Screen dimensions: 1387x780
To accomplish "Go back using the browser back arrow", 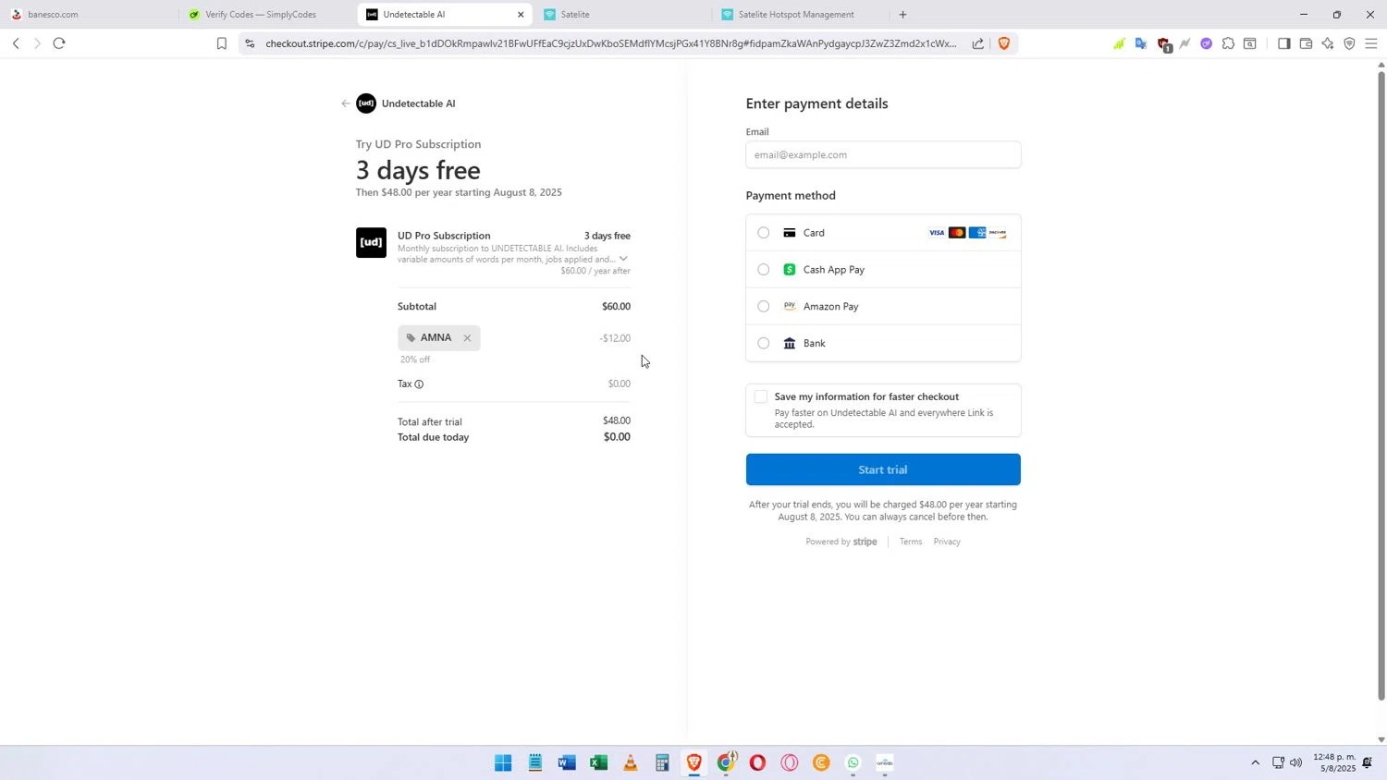I will pyautogui.click(x=16, y=43).
